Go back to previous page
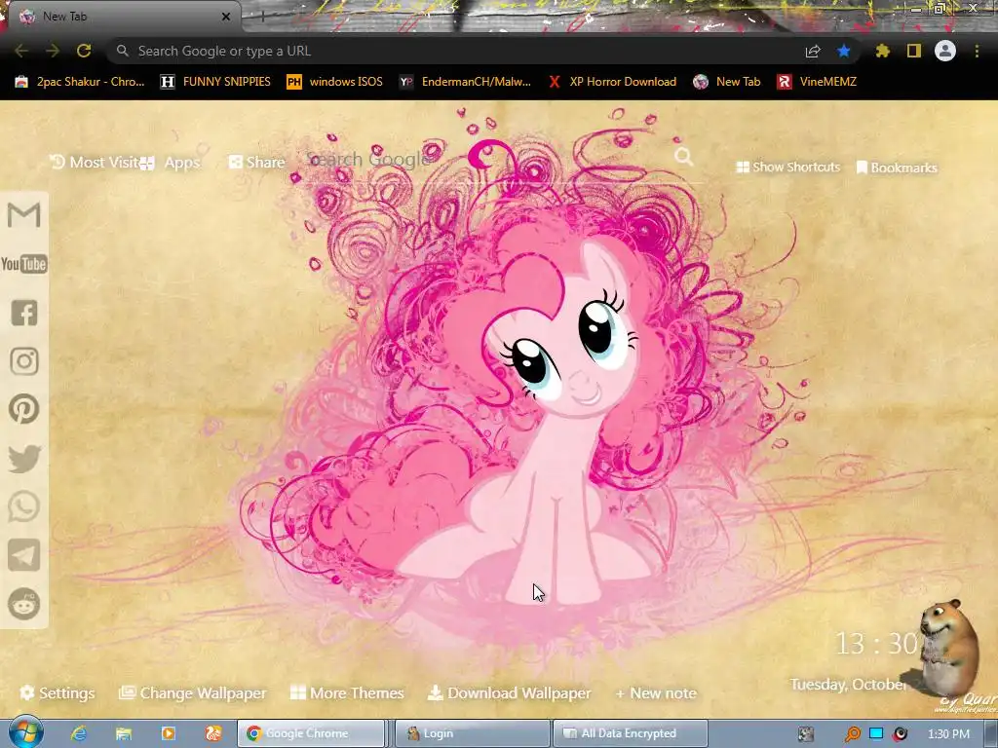 pyautogui.click(x=21, y=51)
